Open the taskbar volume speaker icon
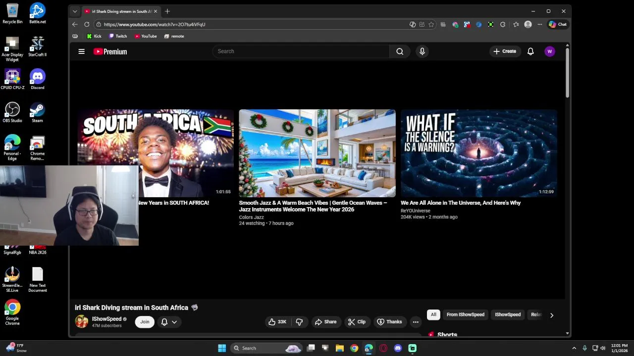Image resolution: width=634 pixels, height=356 pixels. 603,348
